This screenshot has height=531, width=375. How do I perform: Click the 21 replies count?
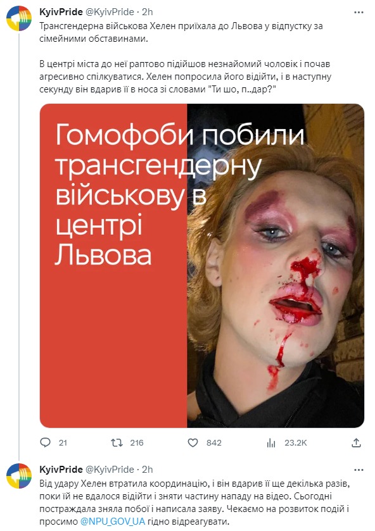click(x=63, y=442)
